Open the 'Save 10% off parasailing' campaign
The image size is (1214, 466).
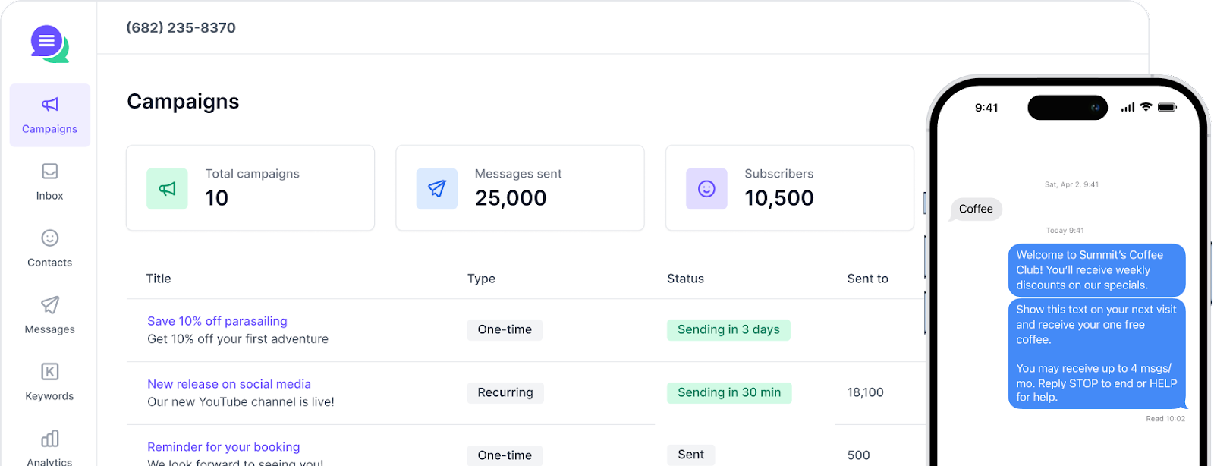[x=217, y=321]
